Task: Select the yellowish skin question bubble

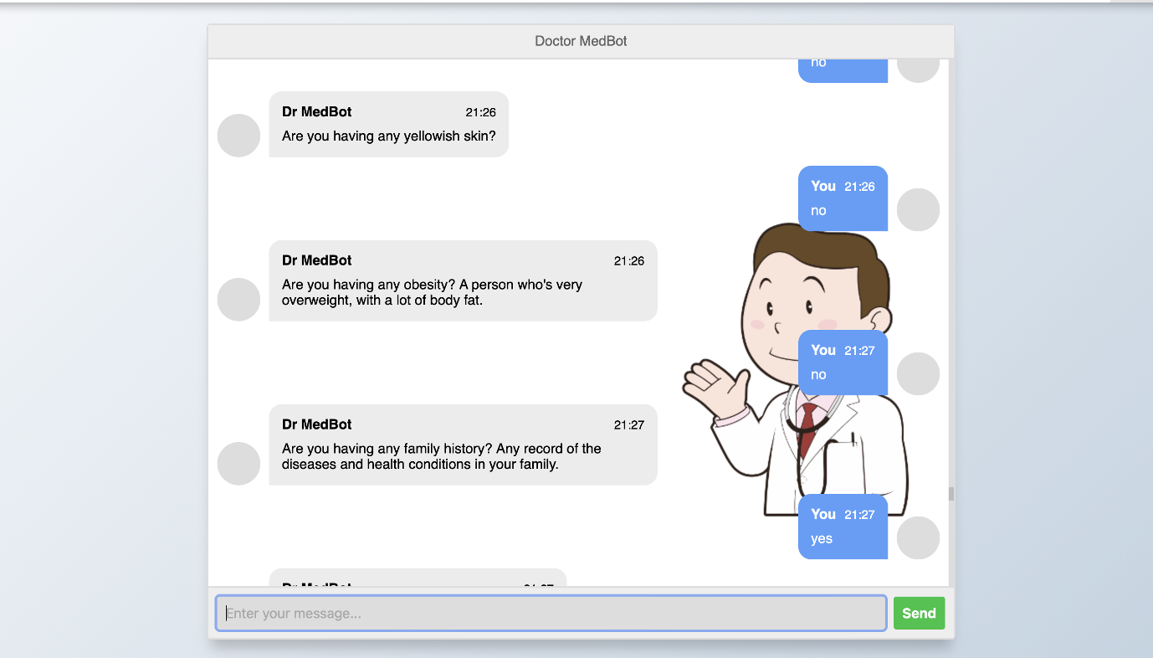Action: pos(388,124)
